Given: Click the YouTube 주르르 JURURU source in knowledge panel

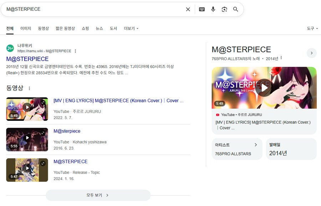Looking at the screenshot, I should (x=239, y=115).
